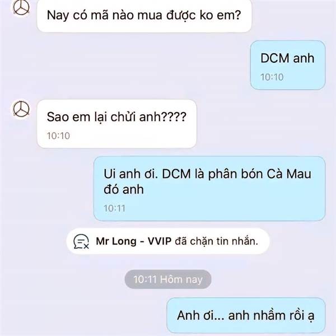The image size is (336, 336).
Task: Select the "Ui anh ơi. DCM là phân bón" message
Action: click(209, 189)
